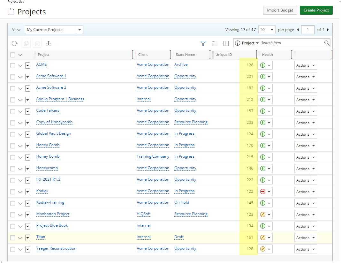The image size is (341, 263).
Task: Click the Projects folder icon in header
Action: [x=11, y=11]
